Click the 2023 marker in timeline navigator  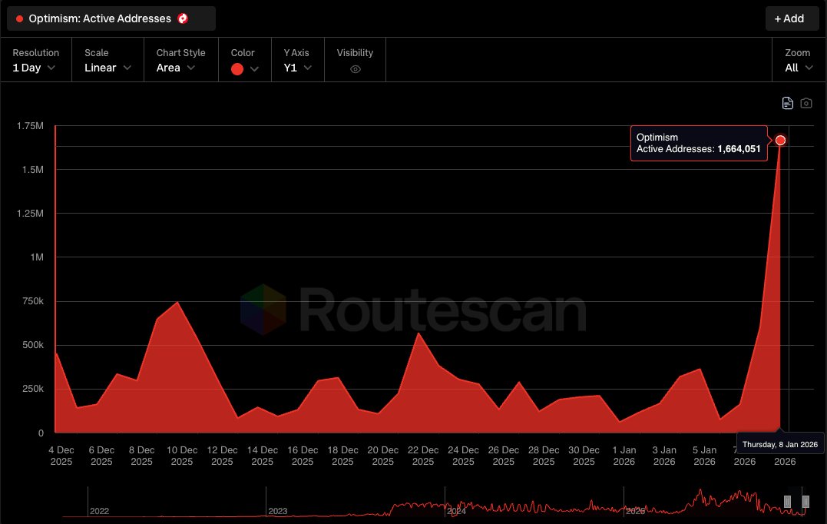click(277, 511)
